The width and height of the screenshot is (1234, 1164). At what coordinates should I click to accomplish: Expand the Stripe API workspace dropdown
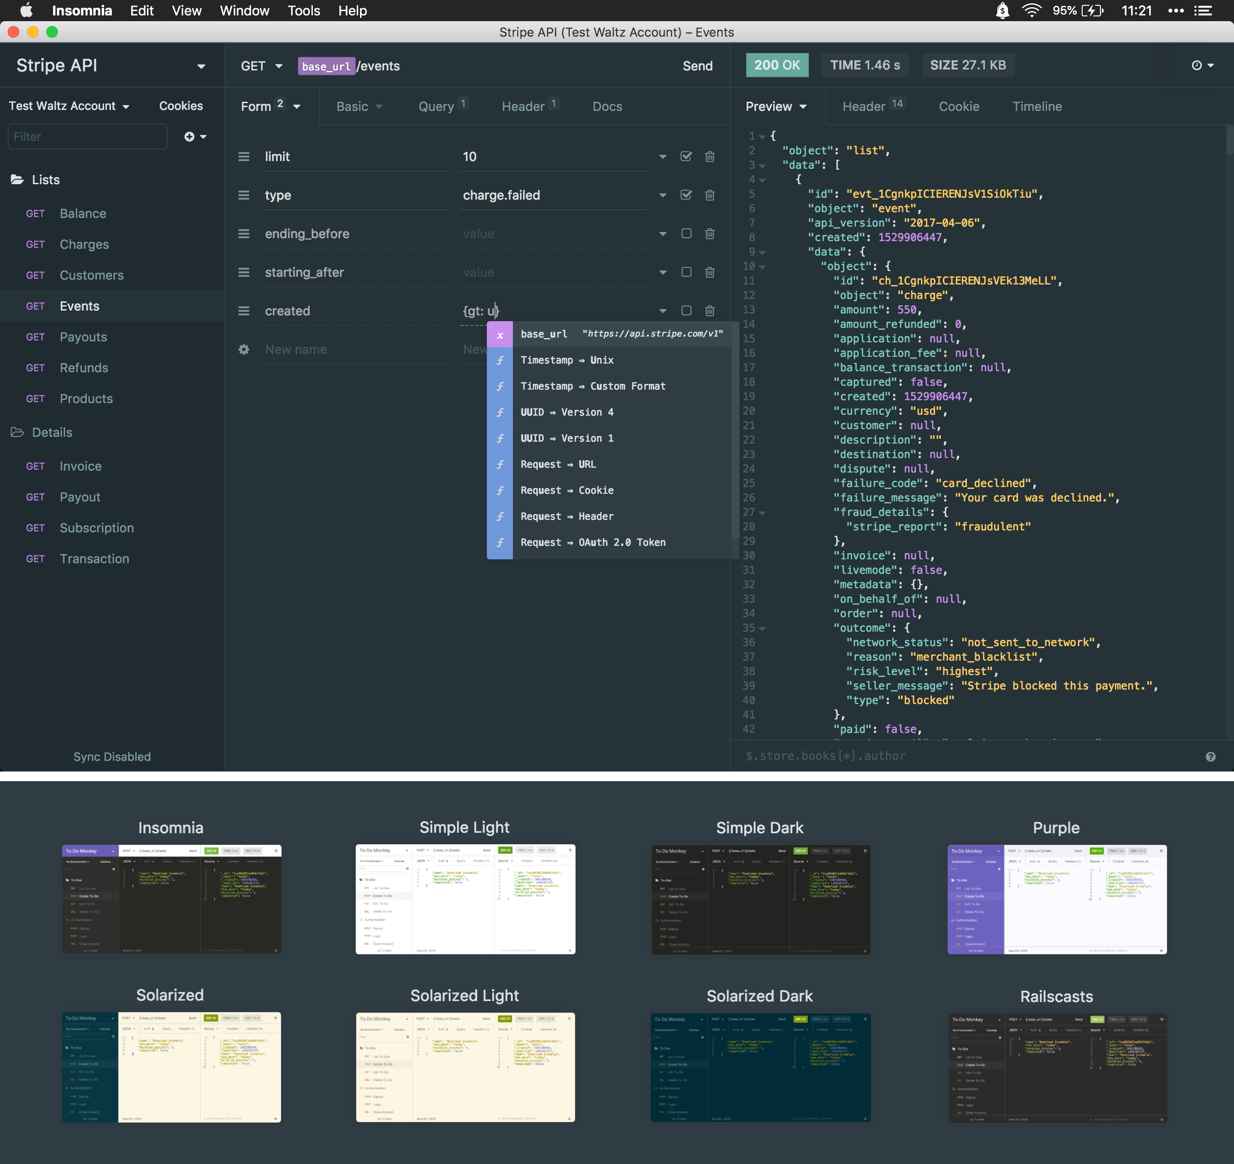point(201,66)
